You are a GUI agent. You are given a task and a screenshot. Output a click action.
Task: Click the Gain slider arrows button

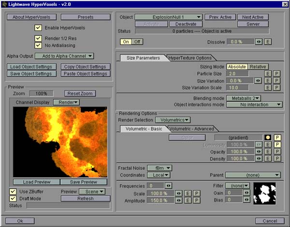pos(246,193)
